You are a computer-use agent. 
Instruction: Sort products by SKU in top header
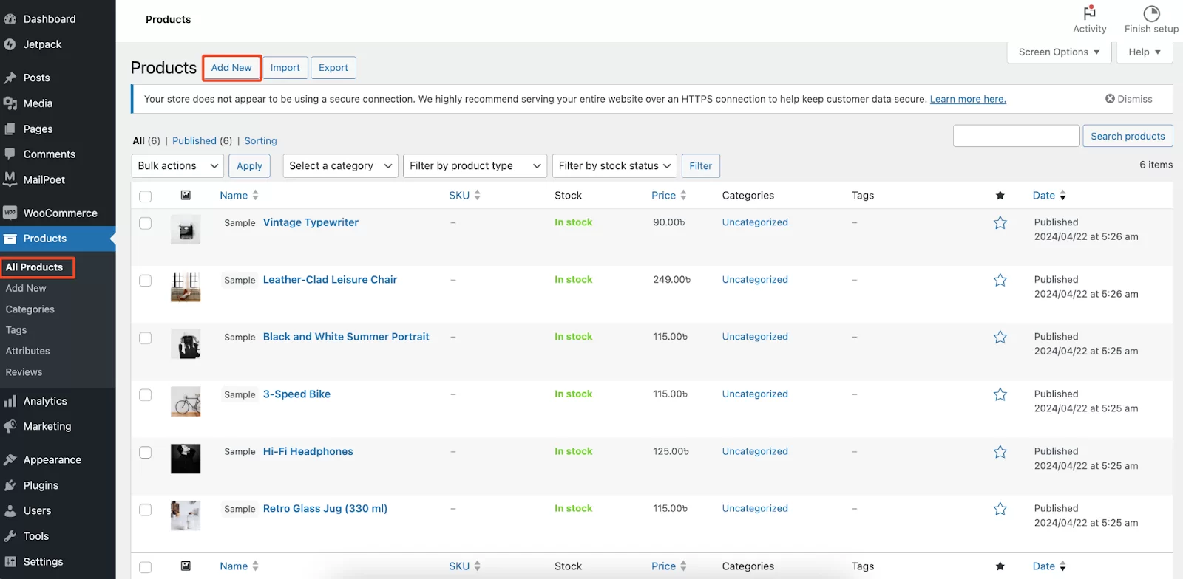coord(464,195)
